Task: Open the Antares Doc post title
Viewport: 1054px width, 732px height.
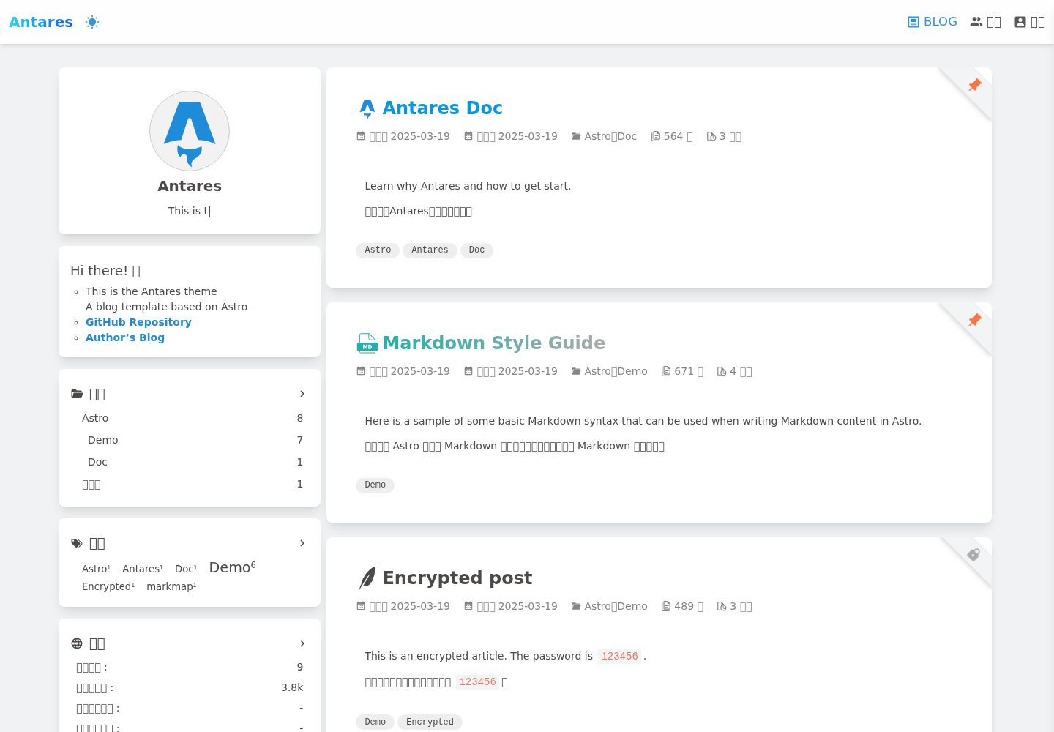Action: [442, 108]
